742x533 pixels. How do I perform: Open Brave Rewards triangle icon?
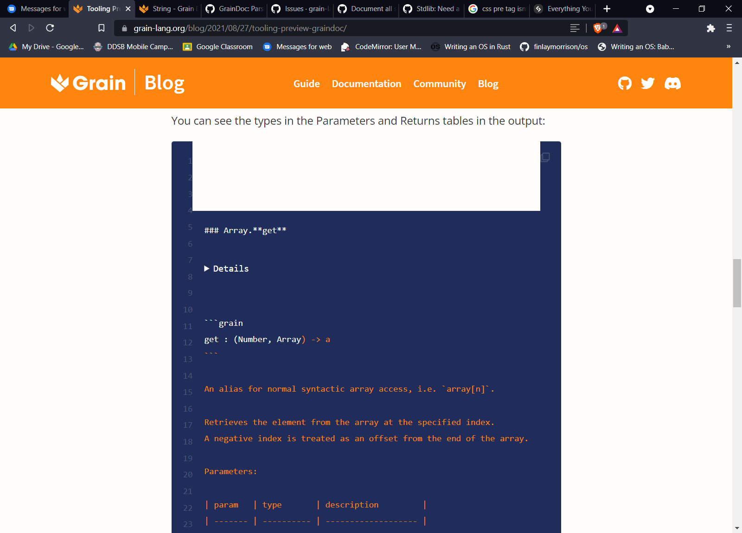tap(617, 28)
